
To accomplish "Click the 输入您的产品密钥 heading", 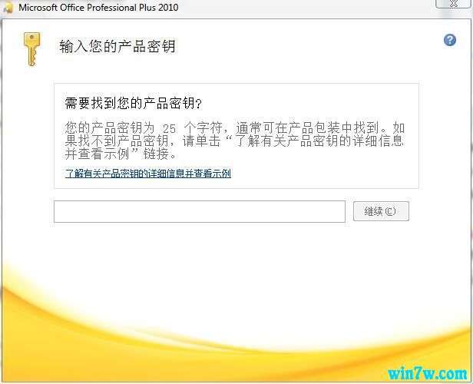I will point(117,47).
